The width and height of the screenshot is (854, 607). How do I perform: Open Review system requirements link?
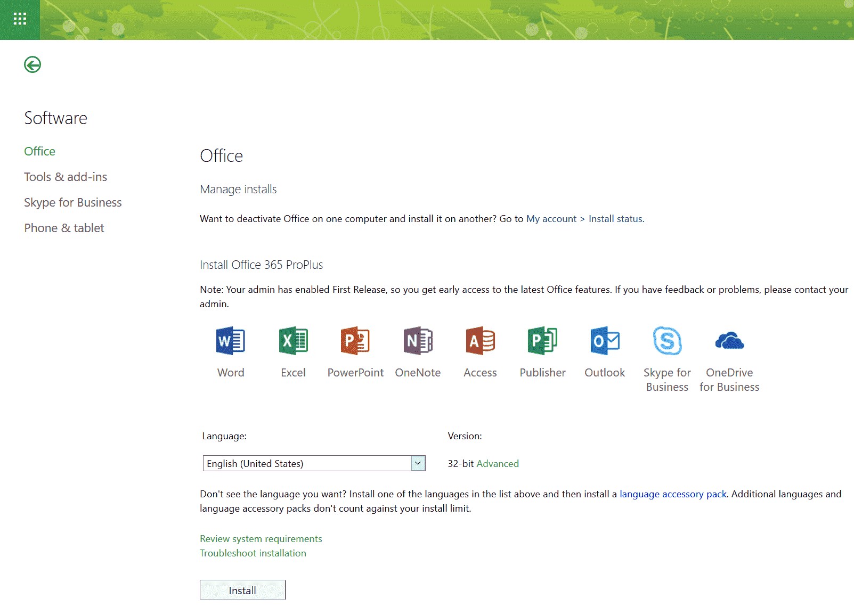(261, 539)
